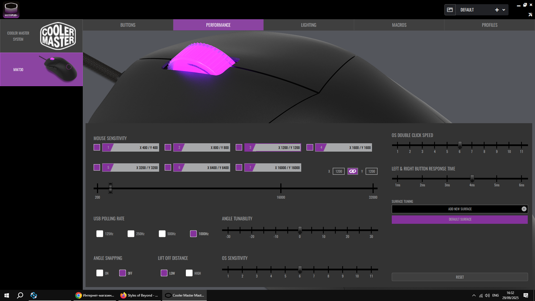This screenshot has height=301, width=535.
Task: Click the X DPI value input field
Action: tap(339, 171)
